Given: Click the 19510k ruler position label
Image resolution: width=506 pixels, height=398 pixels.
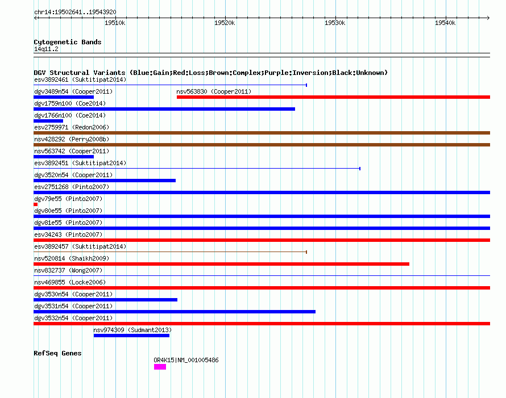Looking at the screenshot, I should pyautogui.click(x=115, y=23).
